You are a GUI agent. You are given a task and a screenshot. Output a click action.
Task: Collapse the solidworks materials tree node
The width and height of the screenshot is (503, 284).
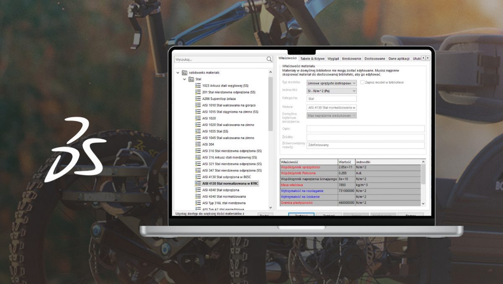point(178,73)
